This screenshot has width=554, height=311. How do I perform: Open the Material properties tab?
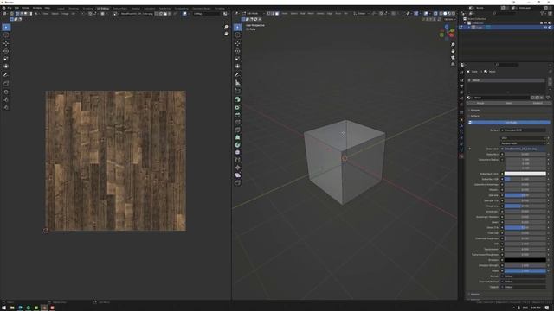(461, 155)
